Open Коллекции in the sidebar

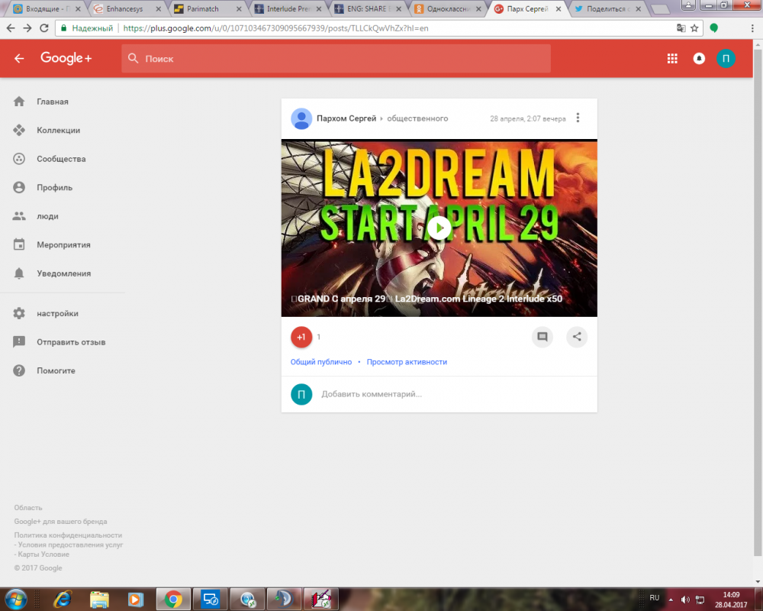pyautogui.click(x=58, y=131)
